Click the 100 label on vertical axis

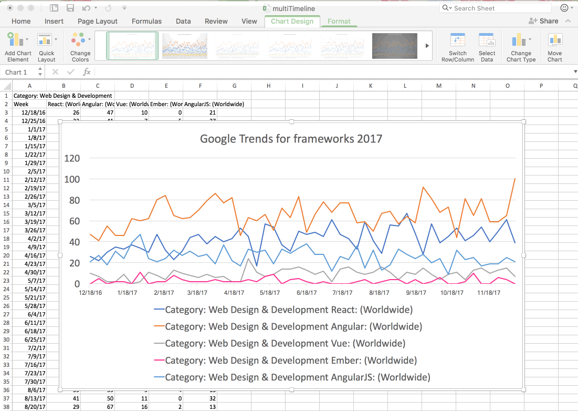point(72,179)
